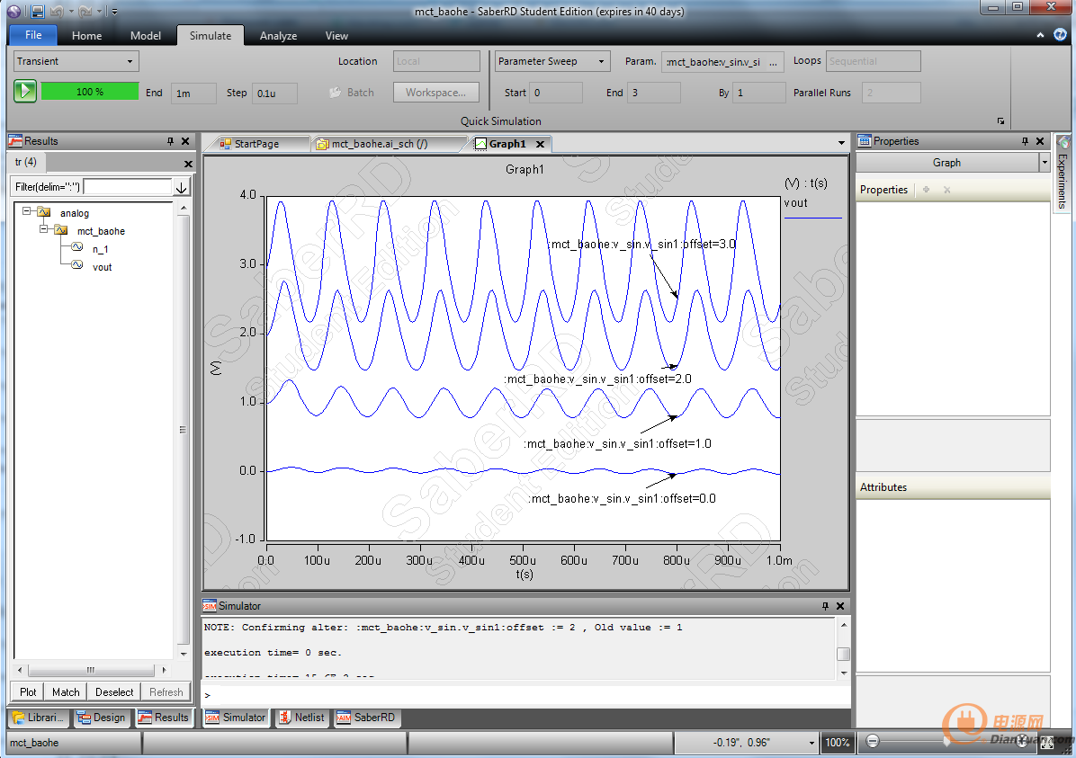Screen dimensions: 1076x758
Task: Click the Simulator command input line
Action: (x=525, y=695)
